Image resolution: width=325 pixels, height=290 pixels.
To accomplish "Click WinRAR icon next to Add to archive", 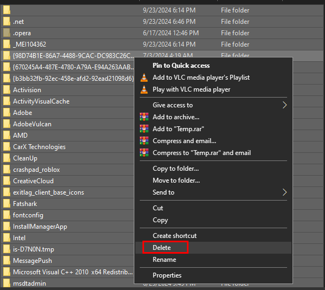I will pos(144,117).
